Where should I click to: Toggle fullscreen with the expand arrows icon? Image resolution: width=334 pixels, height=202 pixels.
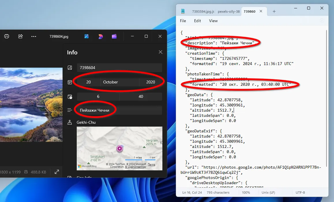coord(57,172)
